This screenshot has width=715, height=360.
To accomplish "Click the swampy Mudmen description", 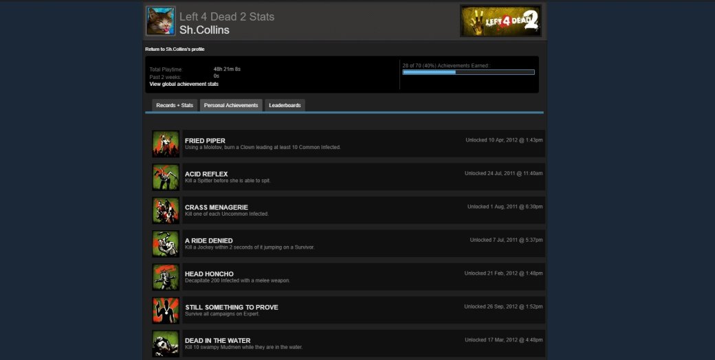I will tap(243, 347).
